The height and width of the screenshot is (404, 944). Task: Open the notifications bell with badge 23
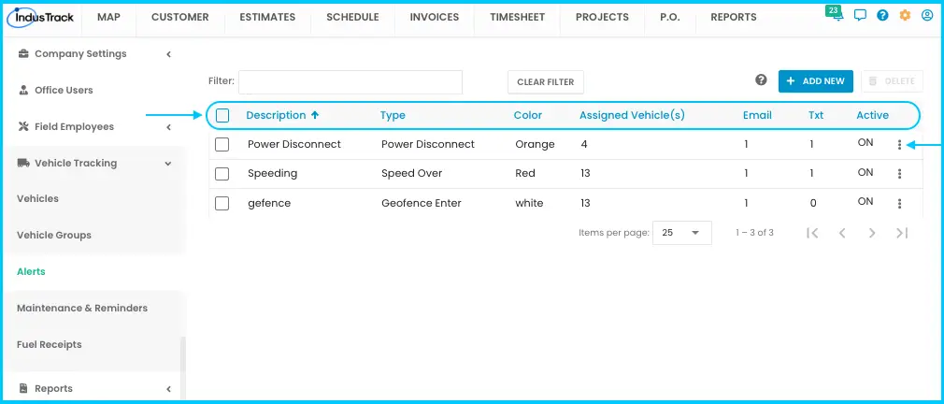pyautogui.click(x=837, y=14)
